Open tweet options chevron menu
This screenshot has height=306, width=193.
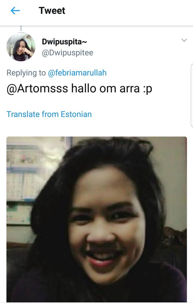pos(184,40)
